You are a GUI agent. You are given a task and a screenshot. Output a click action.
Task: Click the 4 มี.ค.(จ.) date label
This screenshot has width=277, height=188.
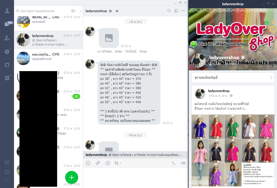click(x=136, y=135)
